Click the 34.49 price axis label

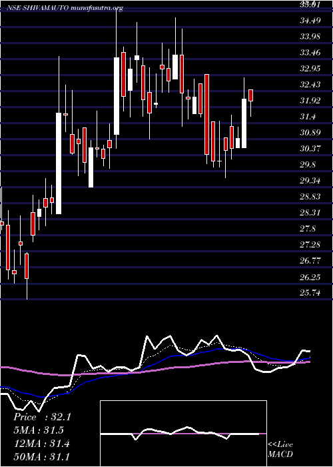(310, 21)
